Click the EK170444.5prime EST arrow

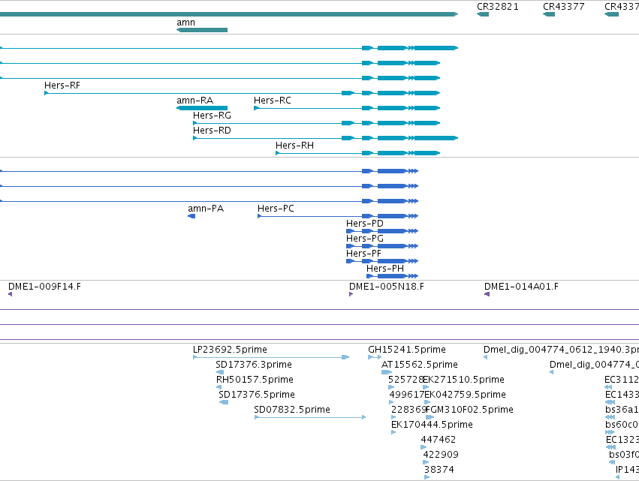(x=393, y=432)
